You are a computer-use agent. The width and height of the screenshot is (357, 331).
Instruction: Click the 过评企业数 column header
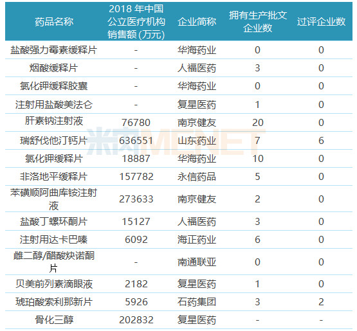[x=321, y=22]
